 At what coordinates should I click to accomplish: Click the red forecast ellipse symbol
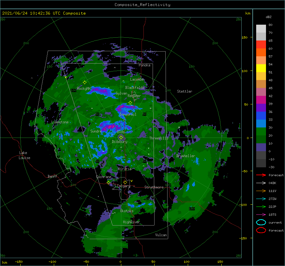click(x=261, y=230)
